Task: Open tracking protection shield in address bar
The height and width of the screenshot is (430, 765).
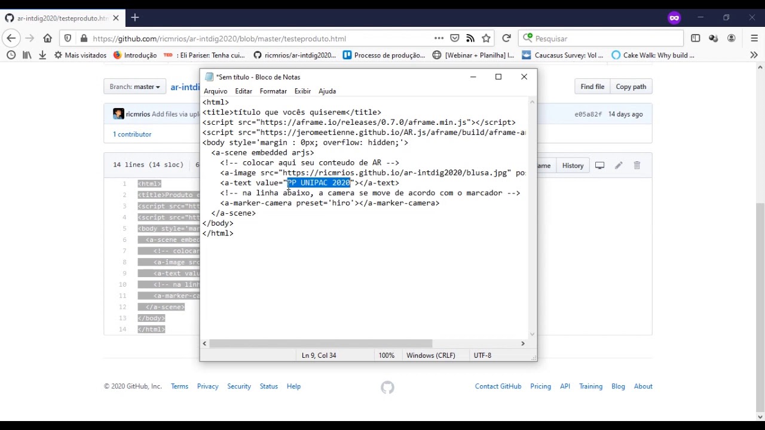Action: click(68, 38)
